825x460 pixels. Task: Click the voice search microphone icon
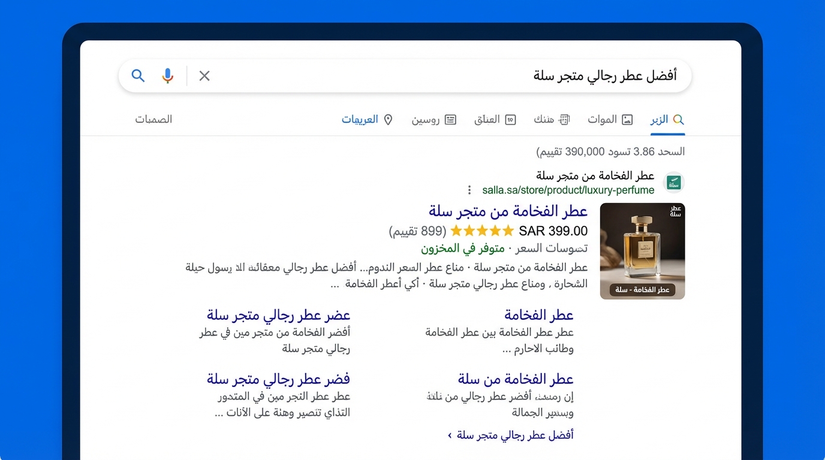point(167,75)
